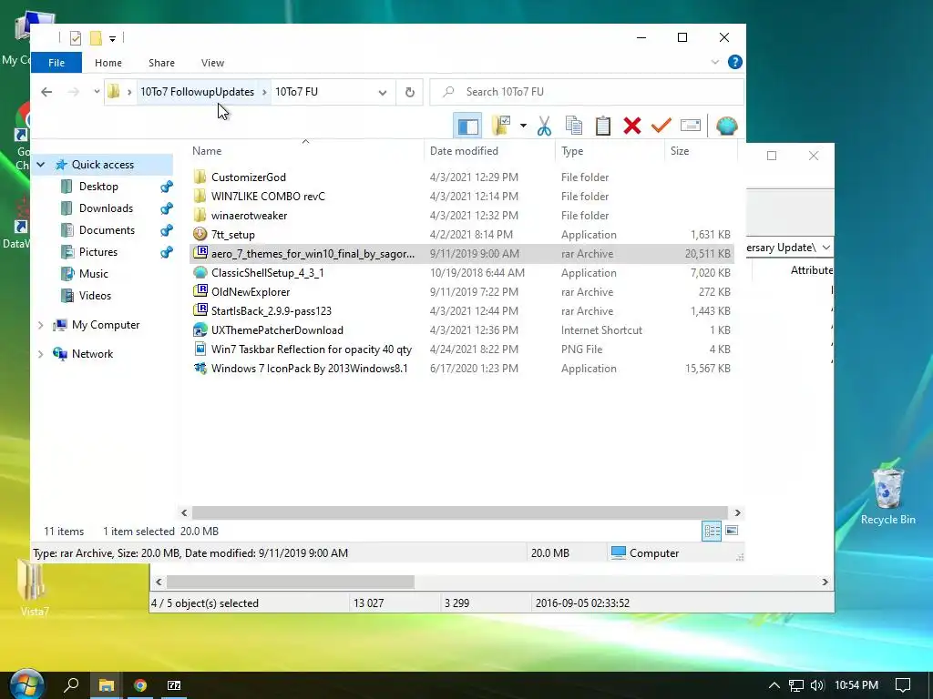Click the folder options toolbar icon
Screen dimensions: 933x699
[x=502, y=126]
